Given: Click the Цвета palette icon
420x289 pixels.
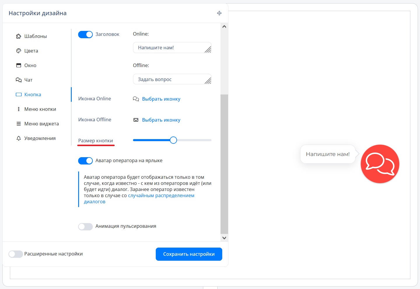Looking at the screenshot, I should [19, 51].
